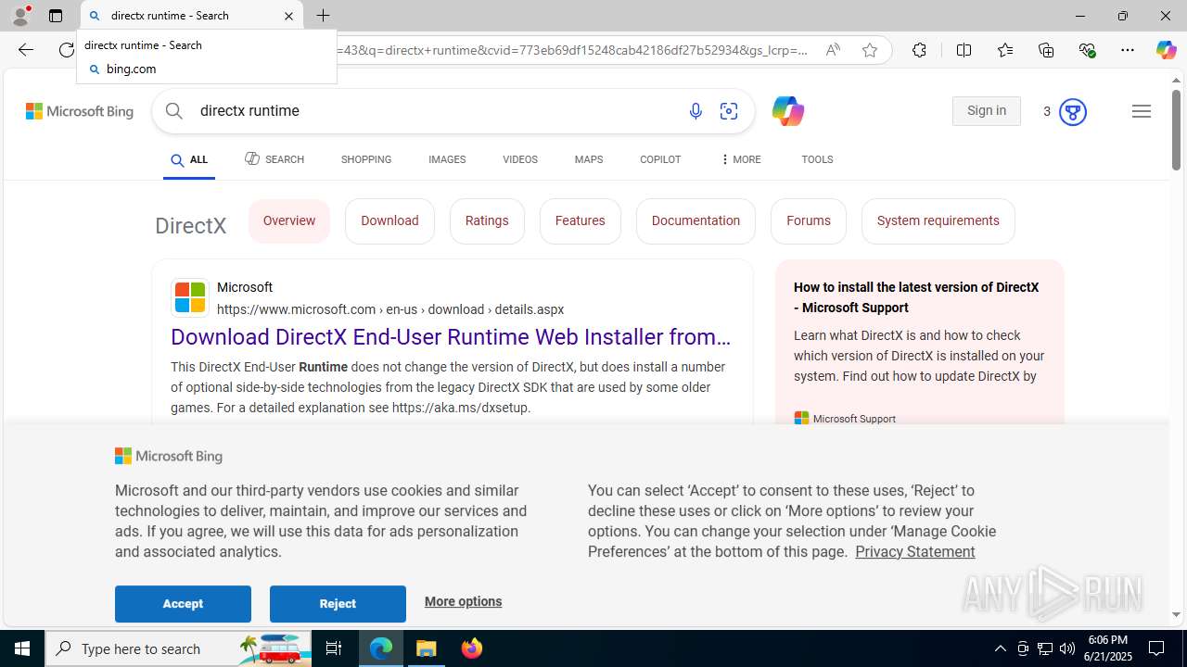Select the Documentation chip
Screen dimensions: 1187x667
coord(696,221)
